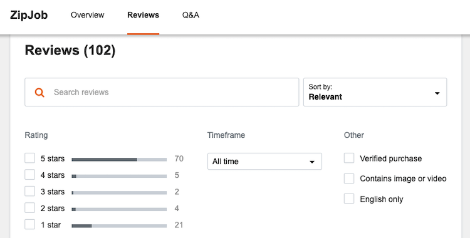470x238 pixels.
Task: Focus the Search reviews input field
Action: [162, 92]
